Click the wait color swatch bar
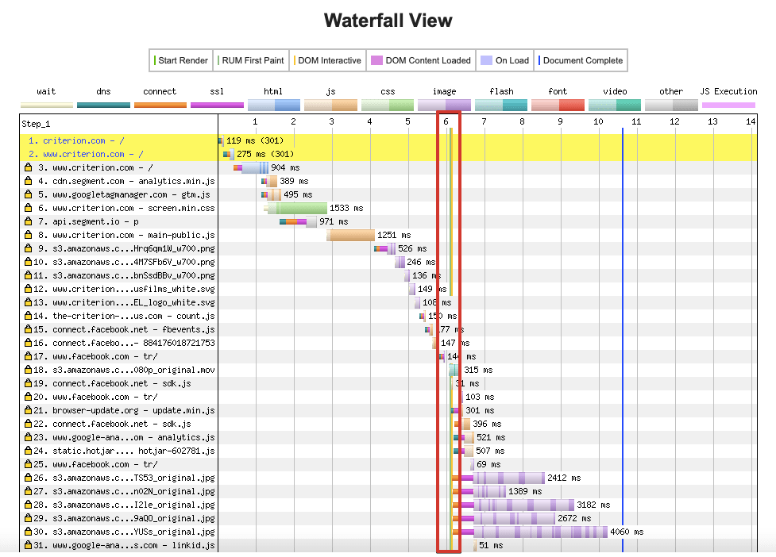Screen dimensions: 776x557 [47, 105]
